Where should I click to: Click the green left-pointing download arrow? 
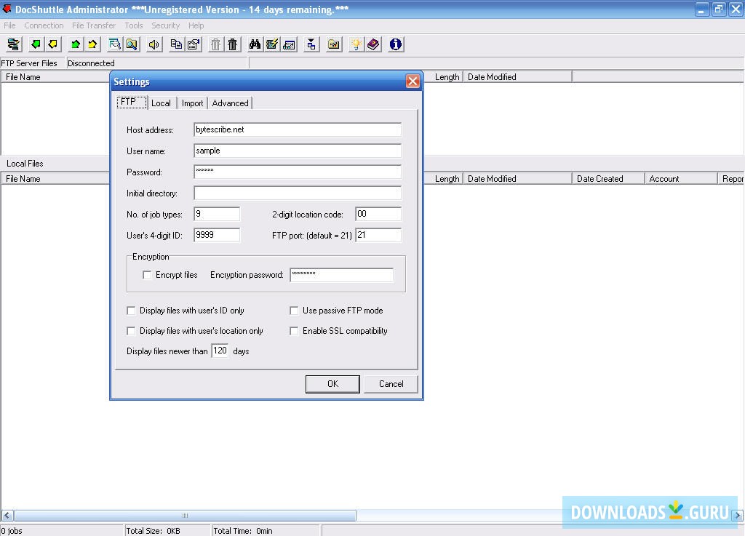(x=36, y=44)
